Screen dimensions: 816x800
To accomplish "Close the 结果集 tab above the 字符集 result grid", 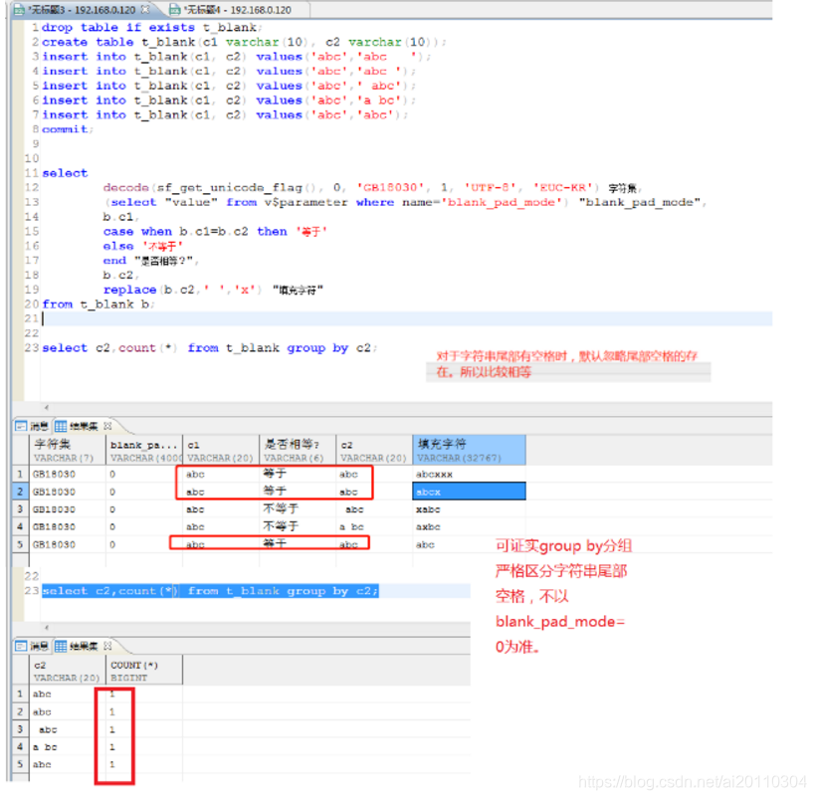I will coord(107,426).
